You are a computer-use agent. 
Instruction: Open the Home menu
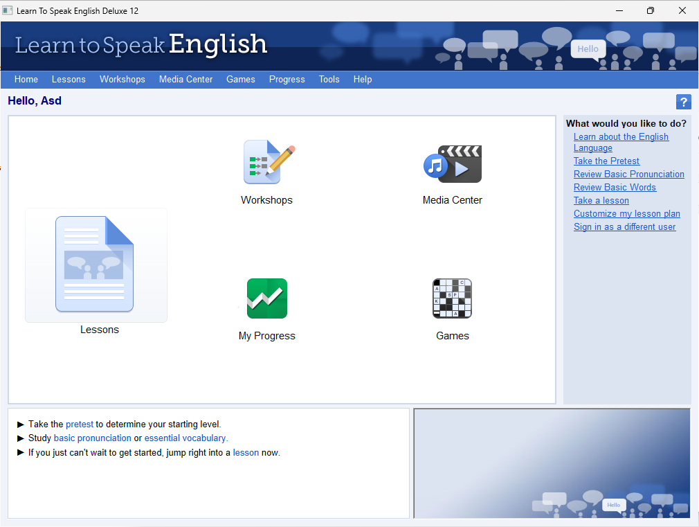(26, 80)
